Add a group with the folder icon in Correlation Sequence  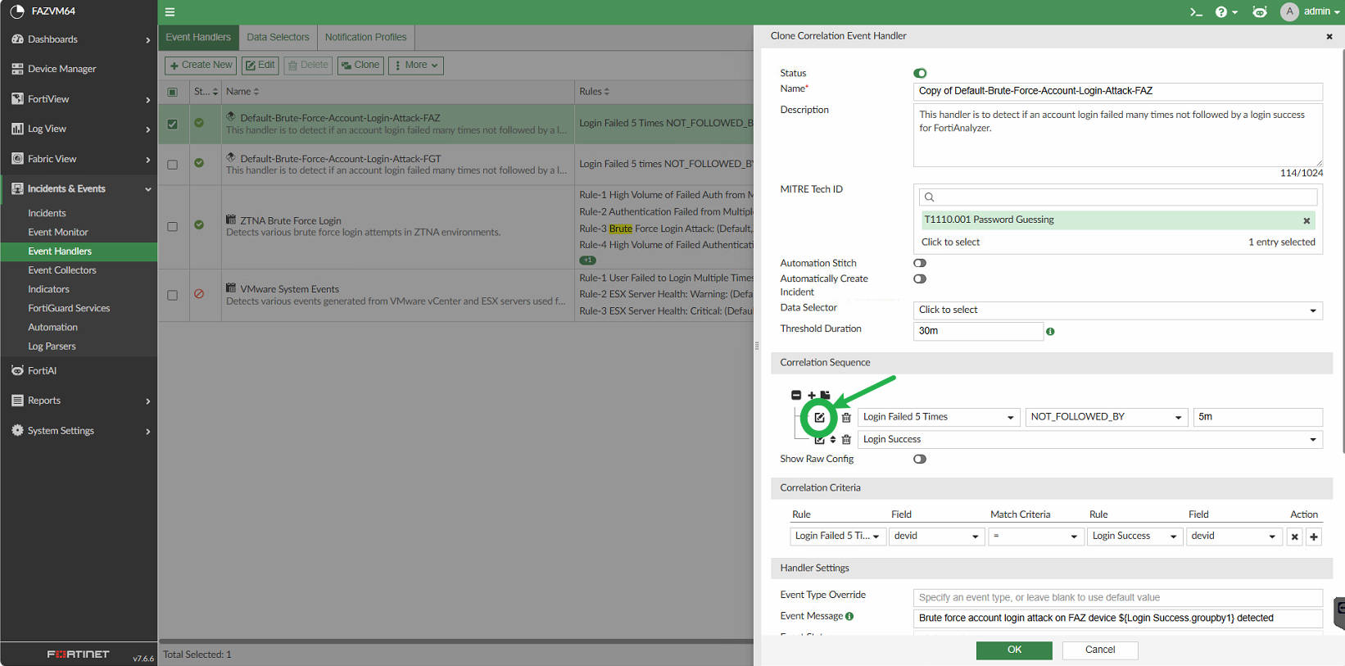click(825, 395)
